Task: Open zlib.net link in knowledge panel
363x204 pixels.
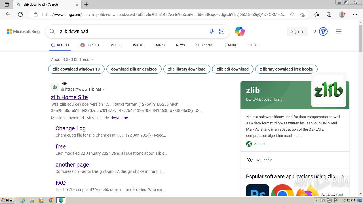Action: click(x=260, y=144)
